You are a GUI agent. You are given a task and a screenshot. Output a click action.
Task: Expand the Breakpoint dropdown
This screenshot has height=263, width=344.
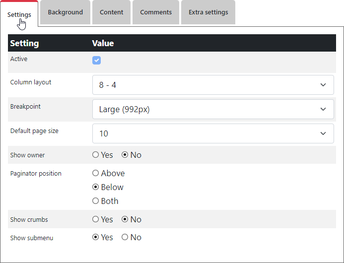point(213,109)
